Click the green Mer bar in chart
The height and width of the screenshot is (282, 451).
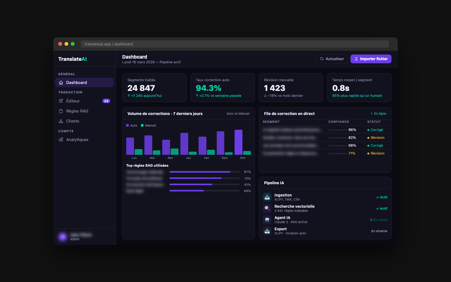(x=174, y=152)
